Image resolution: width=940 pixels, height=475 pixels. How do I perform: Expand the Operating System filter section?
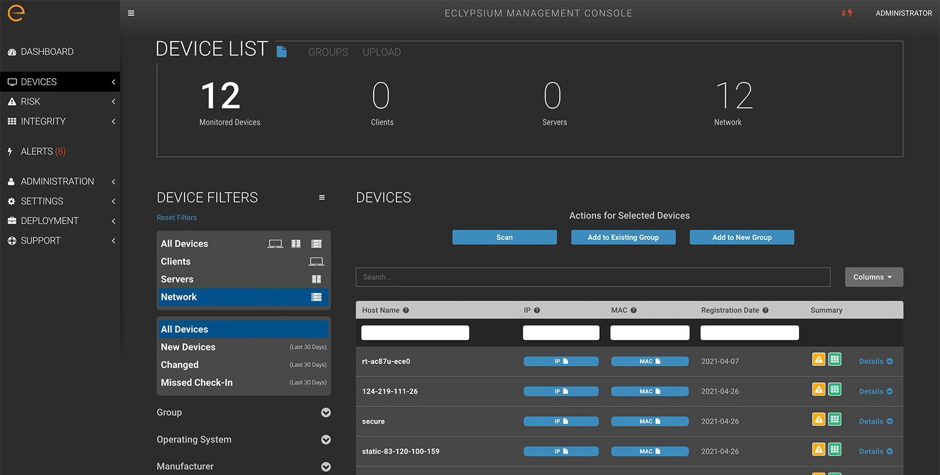pos(243,440)
